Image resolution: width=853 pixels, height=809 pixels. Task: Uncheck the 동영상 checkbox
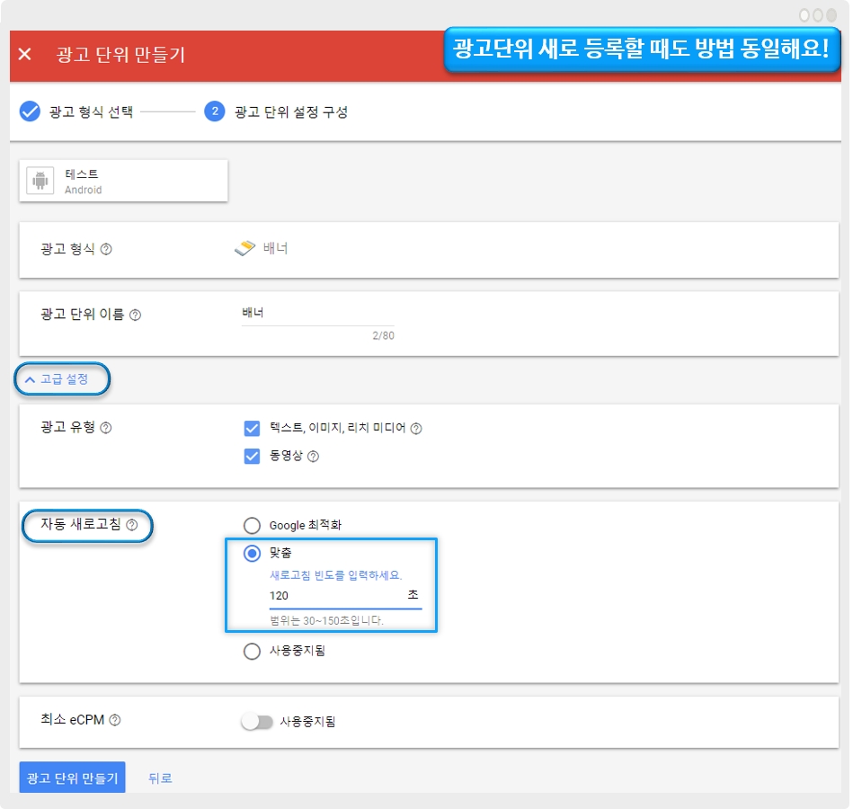coord(252,457)
